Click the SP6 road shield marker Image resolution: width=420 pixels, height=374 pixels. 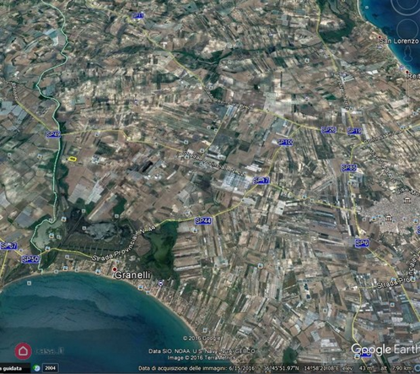pyautogui.click(x=362, y=243)
